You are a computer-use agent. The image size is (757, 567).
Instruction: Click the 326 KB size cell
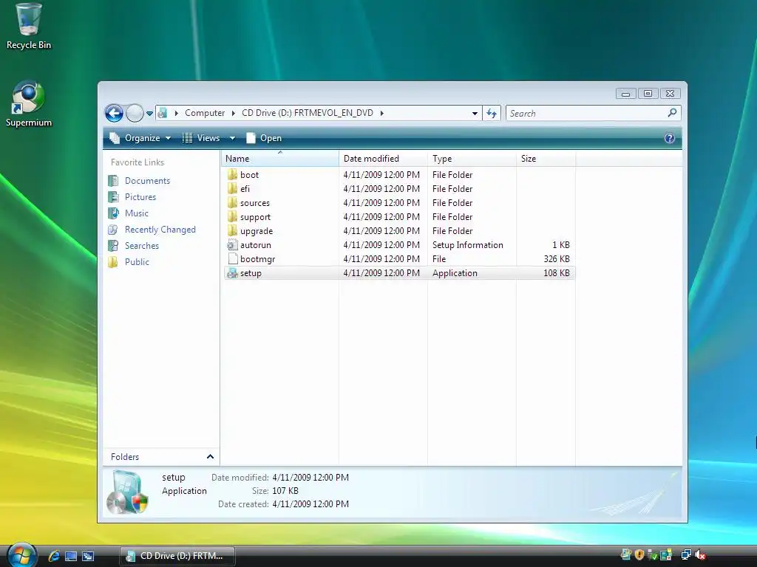[x=557, y=259]
